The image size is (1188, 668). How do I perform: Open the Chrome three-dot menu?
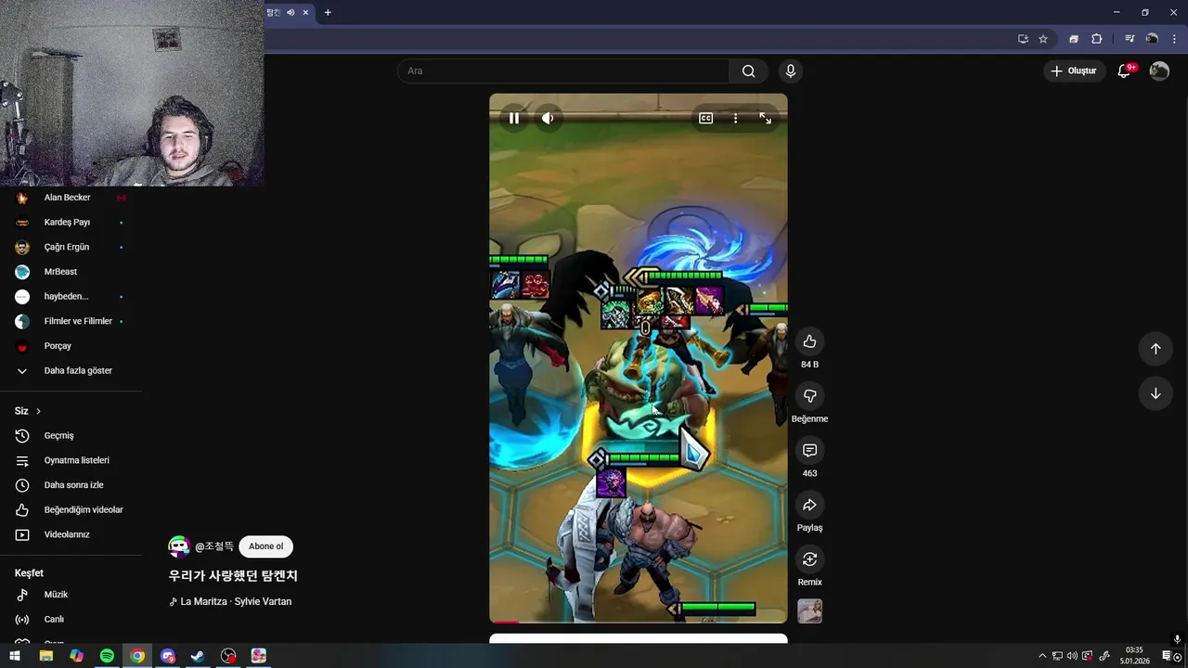[x=1173, y=39]
